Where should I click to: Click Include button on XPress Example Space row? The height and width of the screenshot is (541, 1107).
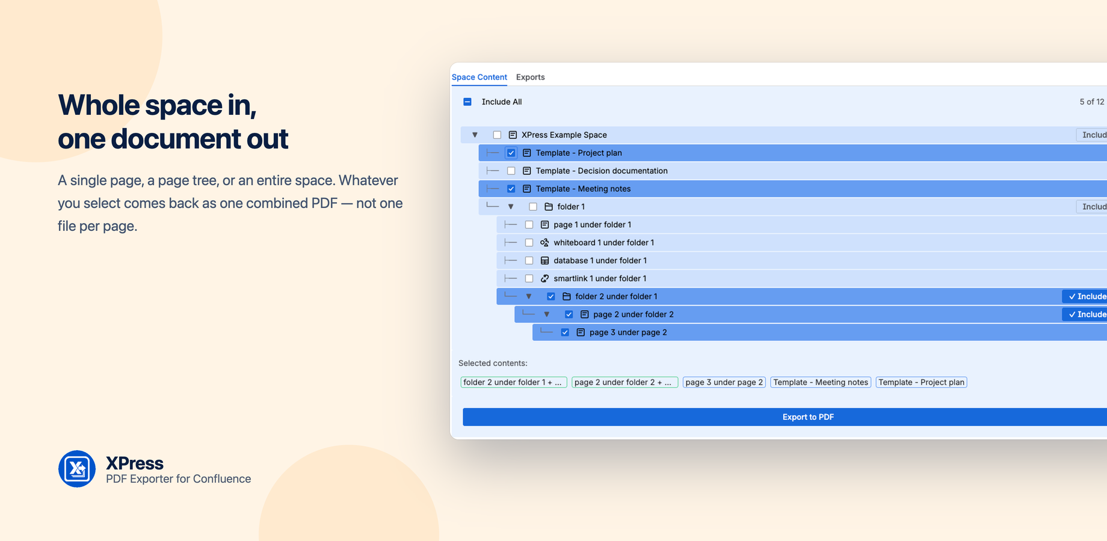pos(1092,135)
